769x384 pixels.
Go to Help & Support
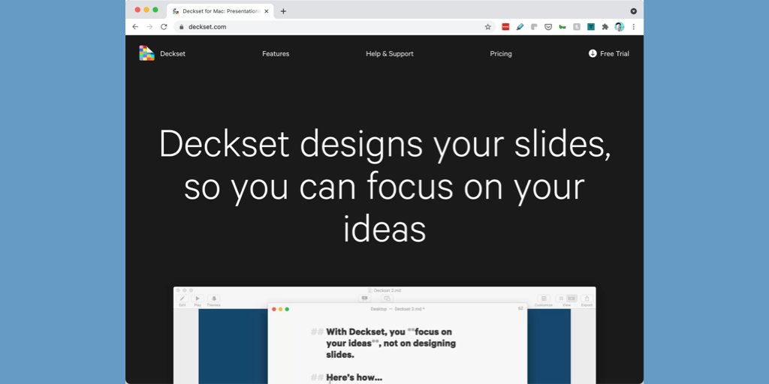[389, 54]
